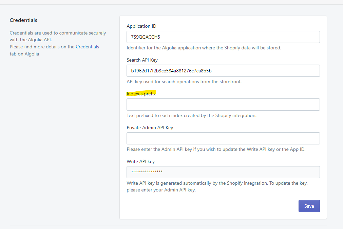Click the highlighted Indexes prefix label
The image size is (343, 229).
pyautogui.click(x=141, y=94)
